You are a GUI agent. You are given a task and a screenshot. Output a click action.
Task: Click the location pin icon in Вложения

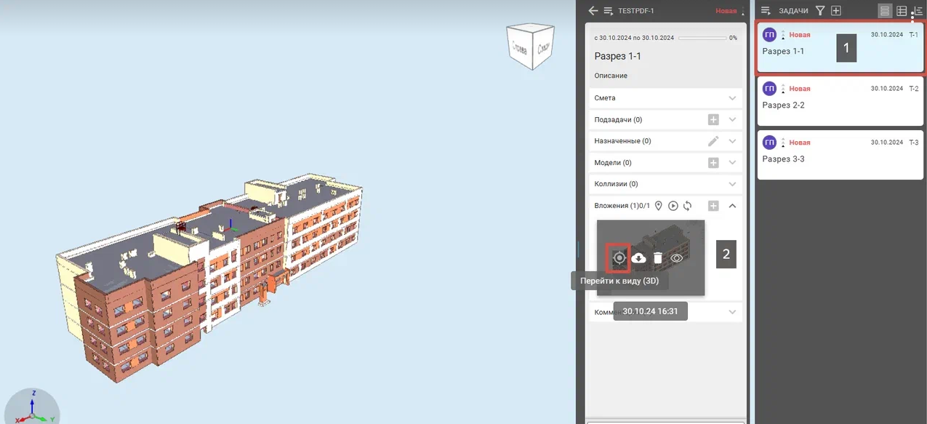tap(659, 206)
